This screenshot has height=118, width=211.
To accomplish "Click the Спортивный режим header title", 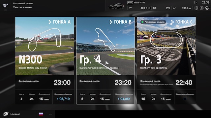I will 23,3.
